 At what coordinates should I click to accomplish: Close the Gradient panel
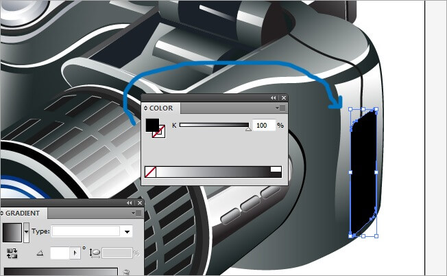coord(140,203)
